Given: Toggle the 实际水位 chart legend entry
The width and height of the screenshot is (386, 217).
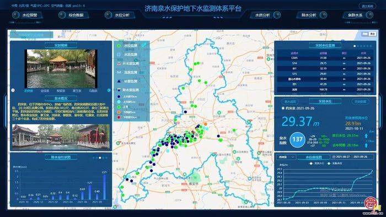Looking at the screenshot, I should [x=335, y=164].
